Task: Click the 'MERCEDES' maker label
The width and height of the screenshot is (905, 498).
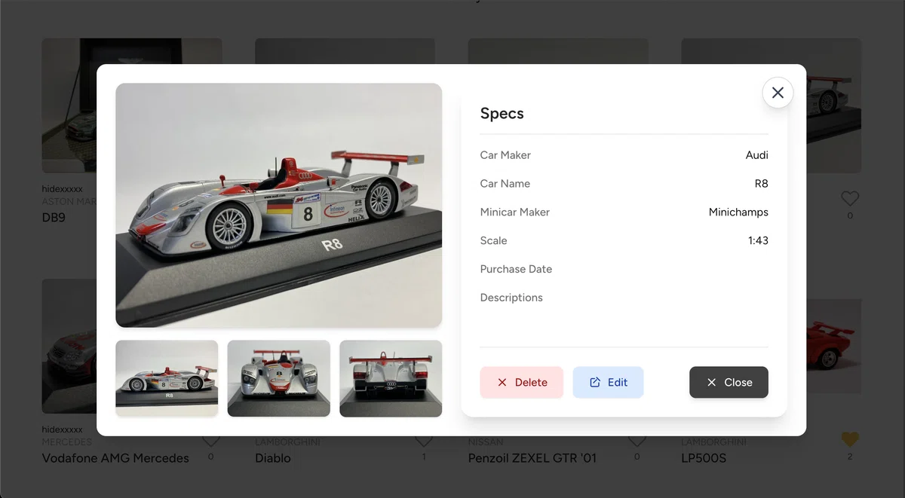Action: click(x=67, y=441)
